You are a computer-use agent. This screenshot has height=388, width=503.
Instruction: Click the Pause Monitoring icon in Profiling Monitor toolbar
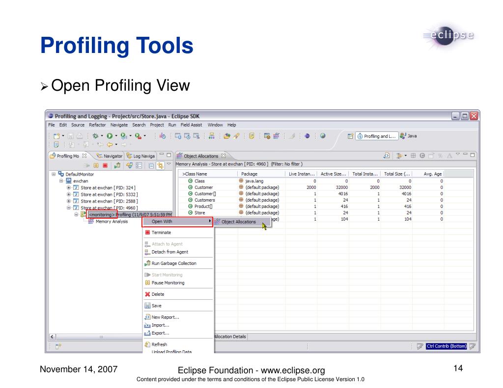[x=96, y=165]
